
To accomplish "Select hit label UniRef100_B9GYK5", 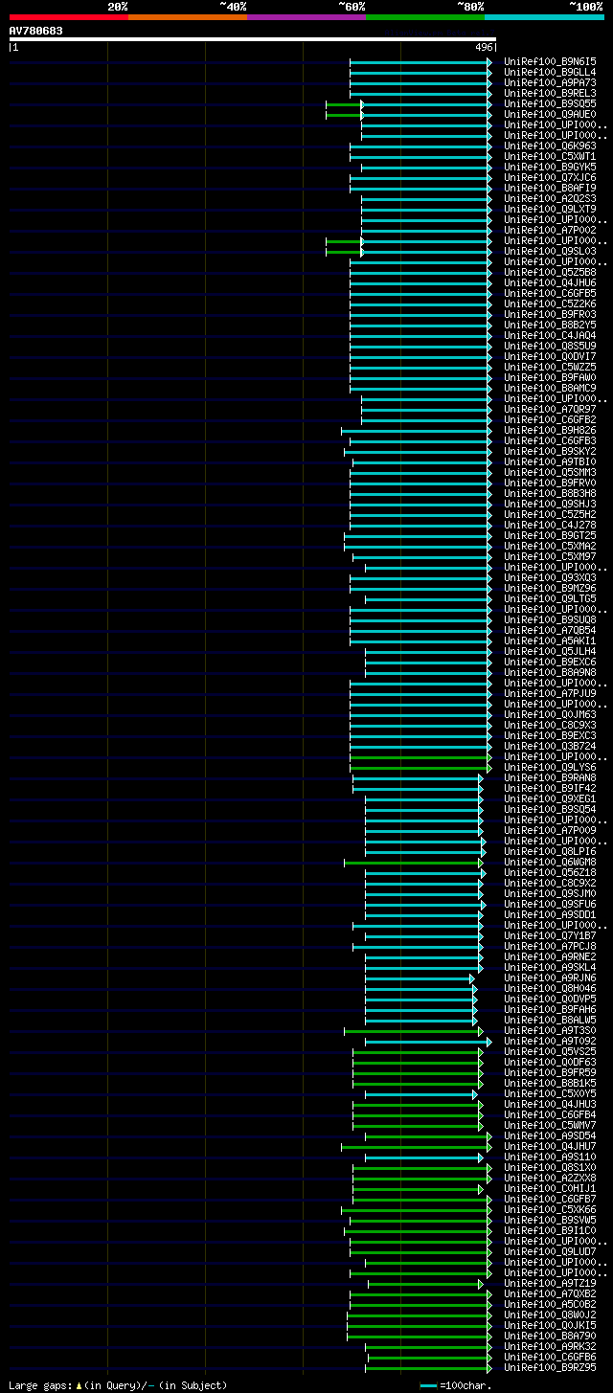I will (x=550, y=167).
